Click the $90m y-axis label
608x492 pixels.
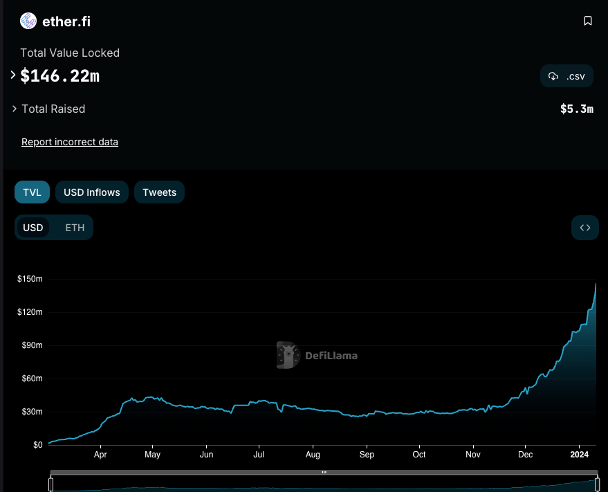coord(32,345)
